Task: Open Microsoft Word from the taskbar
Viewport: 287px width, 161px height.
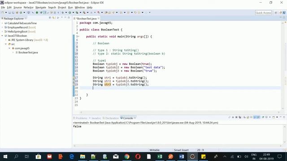Action: (182, 157)
